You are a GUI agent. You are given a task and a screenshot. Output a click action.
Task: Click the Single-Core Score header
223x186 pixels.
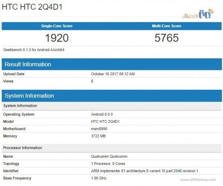click(57, 26)
